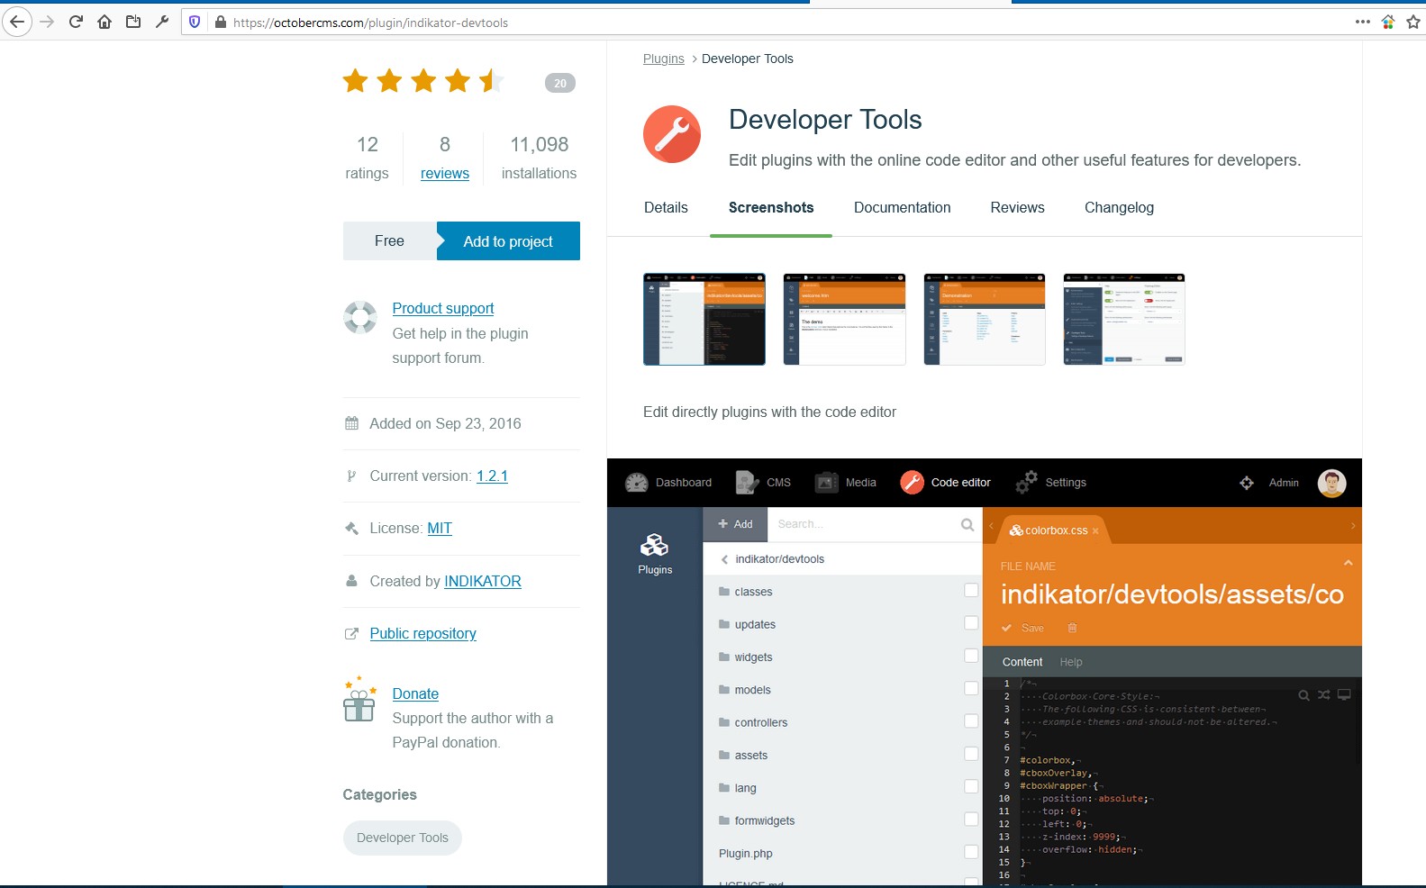Open the Public repository link
This screenshot has height=888, width=1426.
click(x=422, y=633)
